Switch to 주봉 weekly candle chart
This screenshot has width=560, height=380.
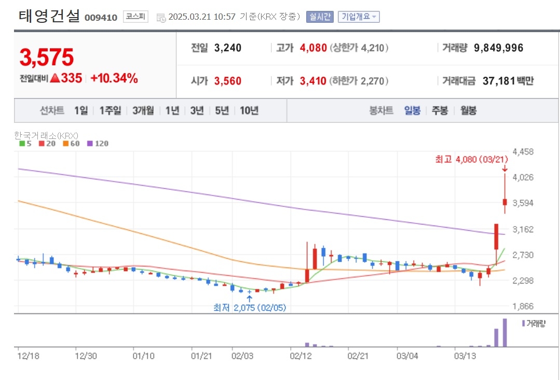click(x=440, y=110)
